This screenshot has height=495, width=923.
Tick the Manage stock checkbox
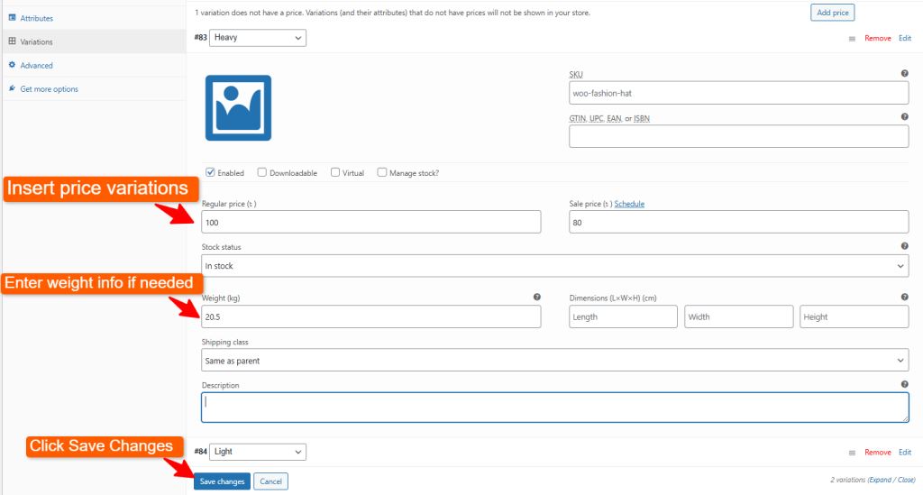pos(382,172)
